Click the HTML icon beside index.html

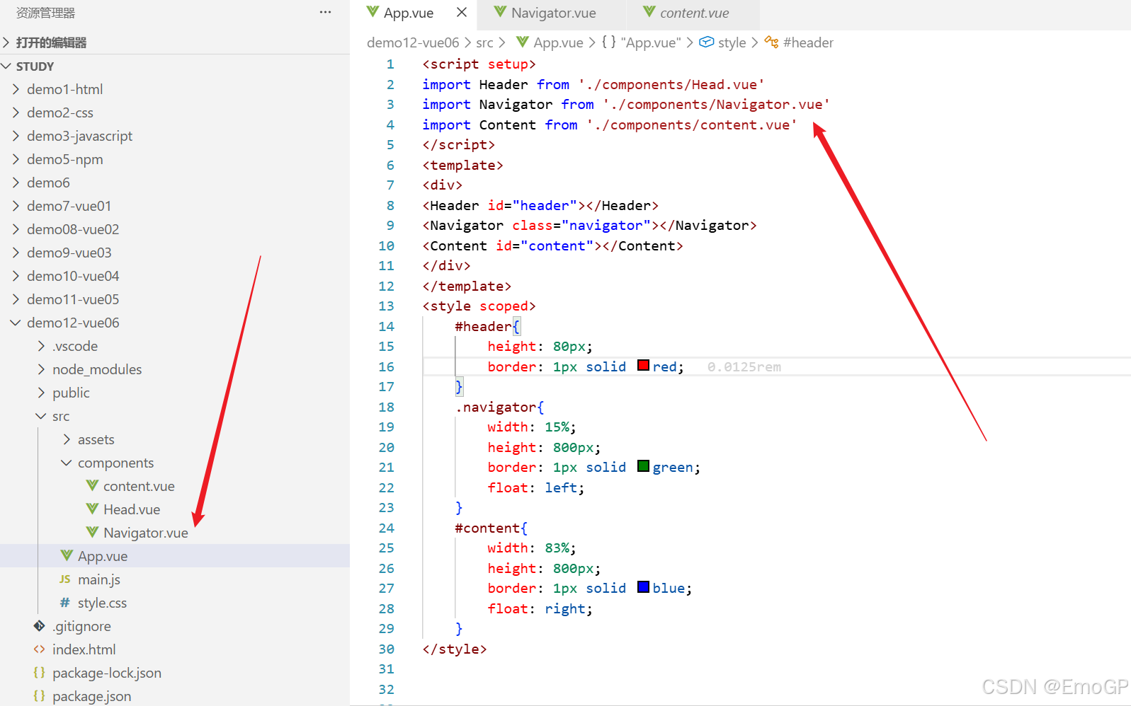(x=40, y=649)
